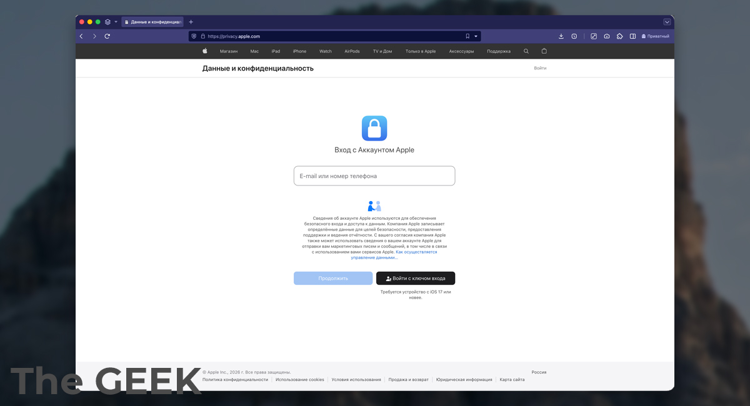Open a new tab with plus button
This screenshot has width=750, height=406.
191,22
